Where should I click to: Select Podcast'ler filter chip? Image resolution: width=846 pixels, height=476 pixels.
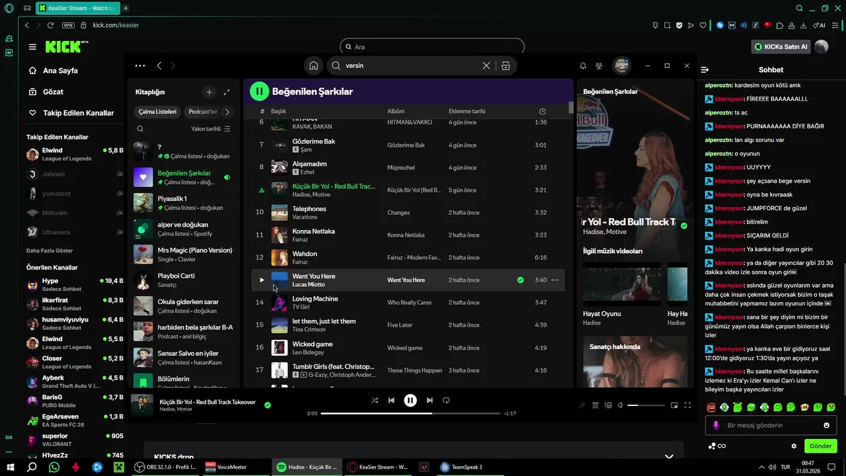(x=203, y=112)
